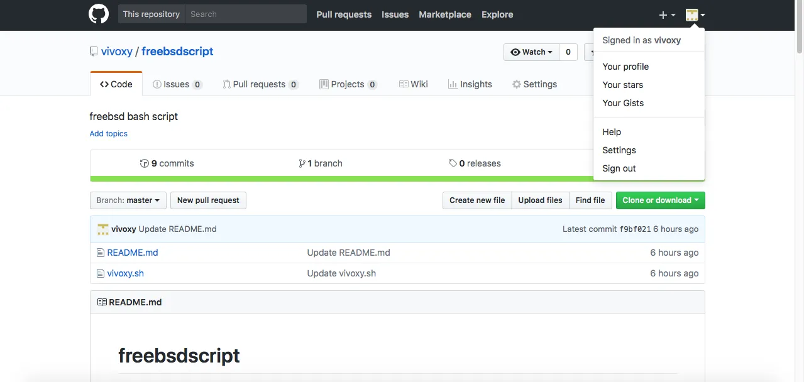Click the repository book icon beside vivoxy
The width and height of the screenshot is (804, 382).
[94, 52]
